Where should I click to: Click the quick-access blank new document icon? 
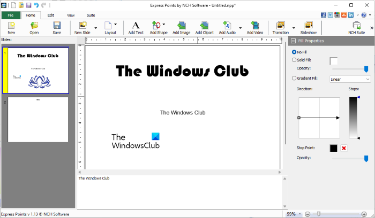click(x=14, y=5)
